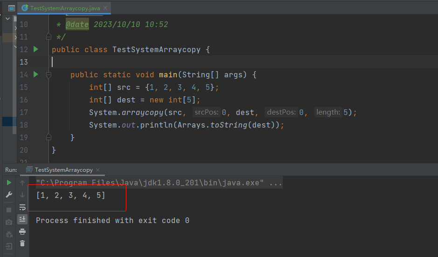Click the Java class icon on the editor tab
Viewport: 438px width, 257px height.
tap(25, 8)
